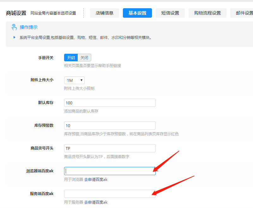Open 去申请百度ak link under 服务端百度ak

click(96, 202)
